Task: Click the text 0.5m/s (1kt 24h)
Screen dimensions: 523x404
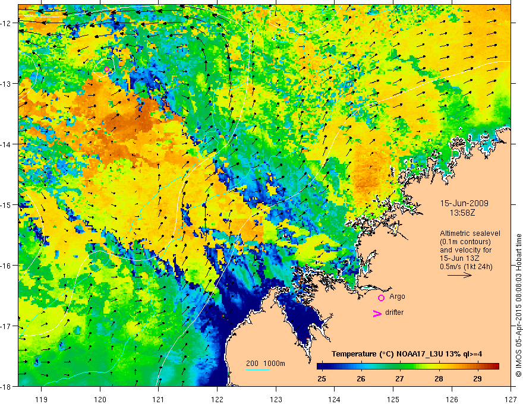Action: coord(466,266)
